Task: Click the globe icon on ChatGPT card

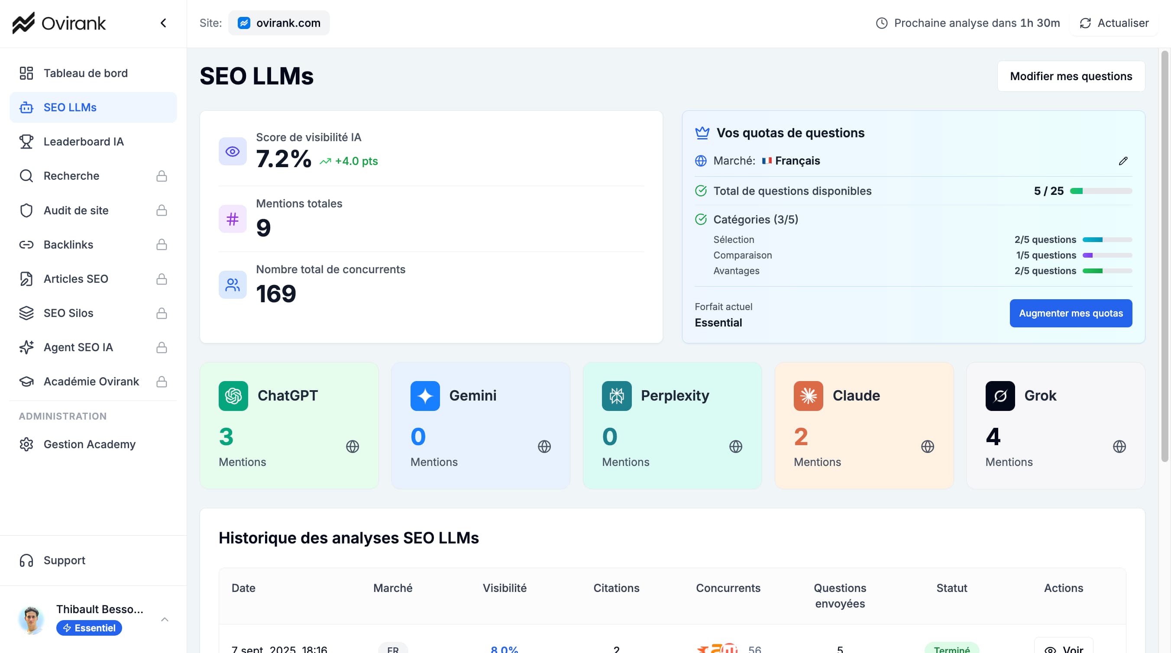Action: coord(353,446)
